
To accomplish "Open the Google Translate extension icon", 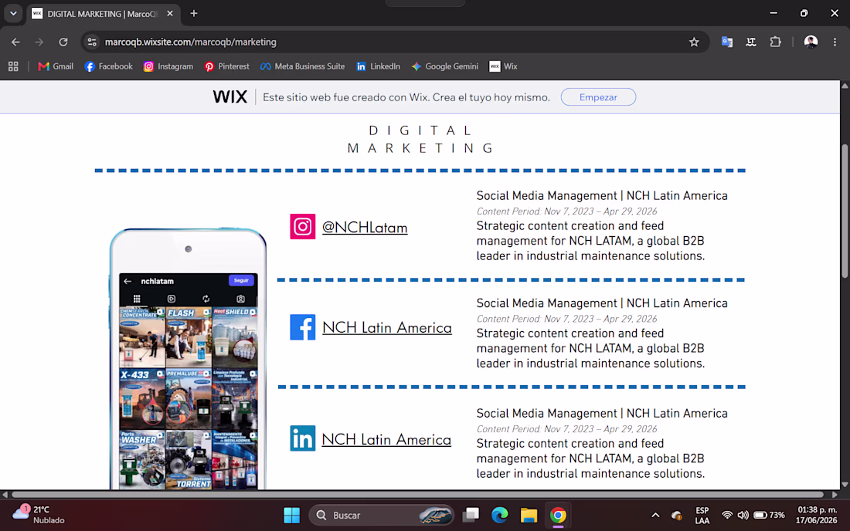I will [x=727, y=42].
